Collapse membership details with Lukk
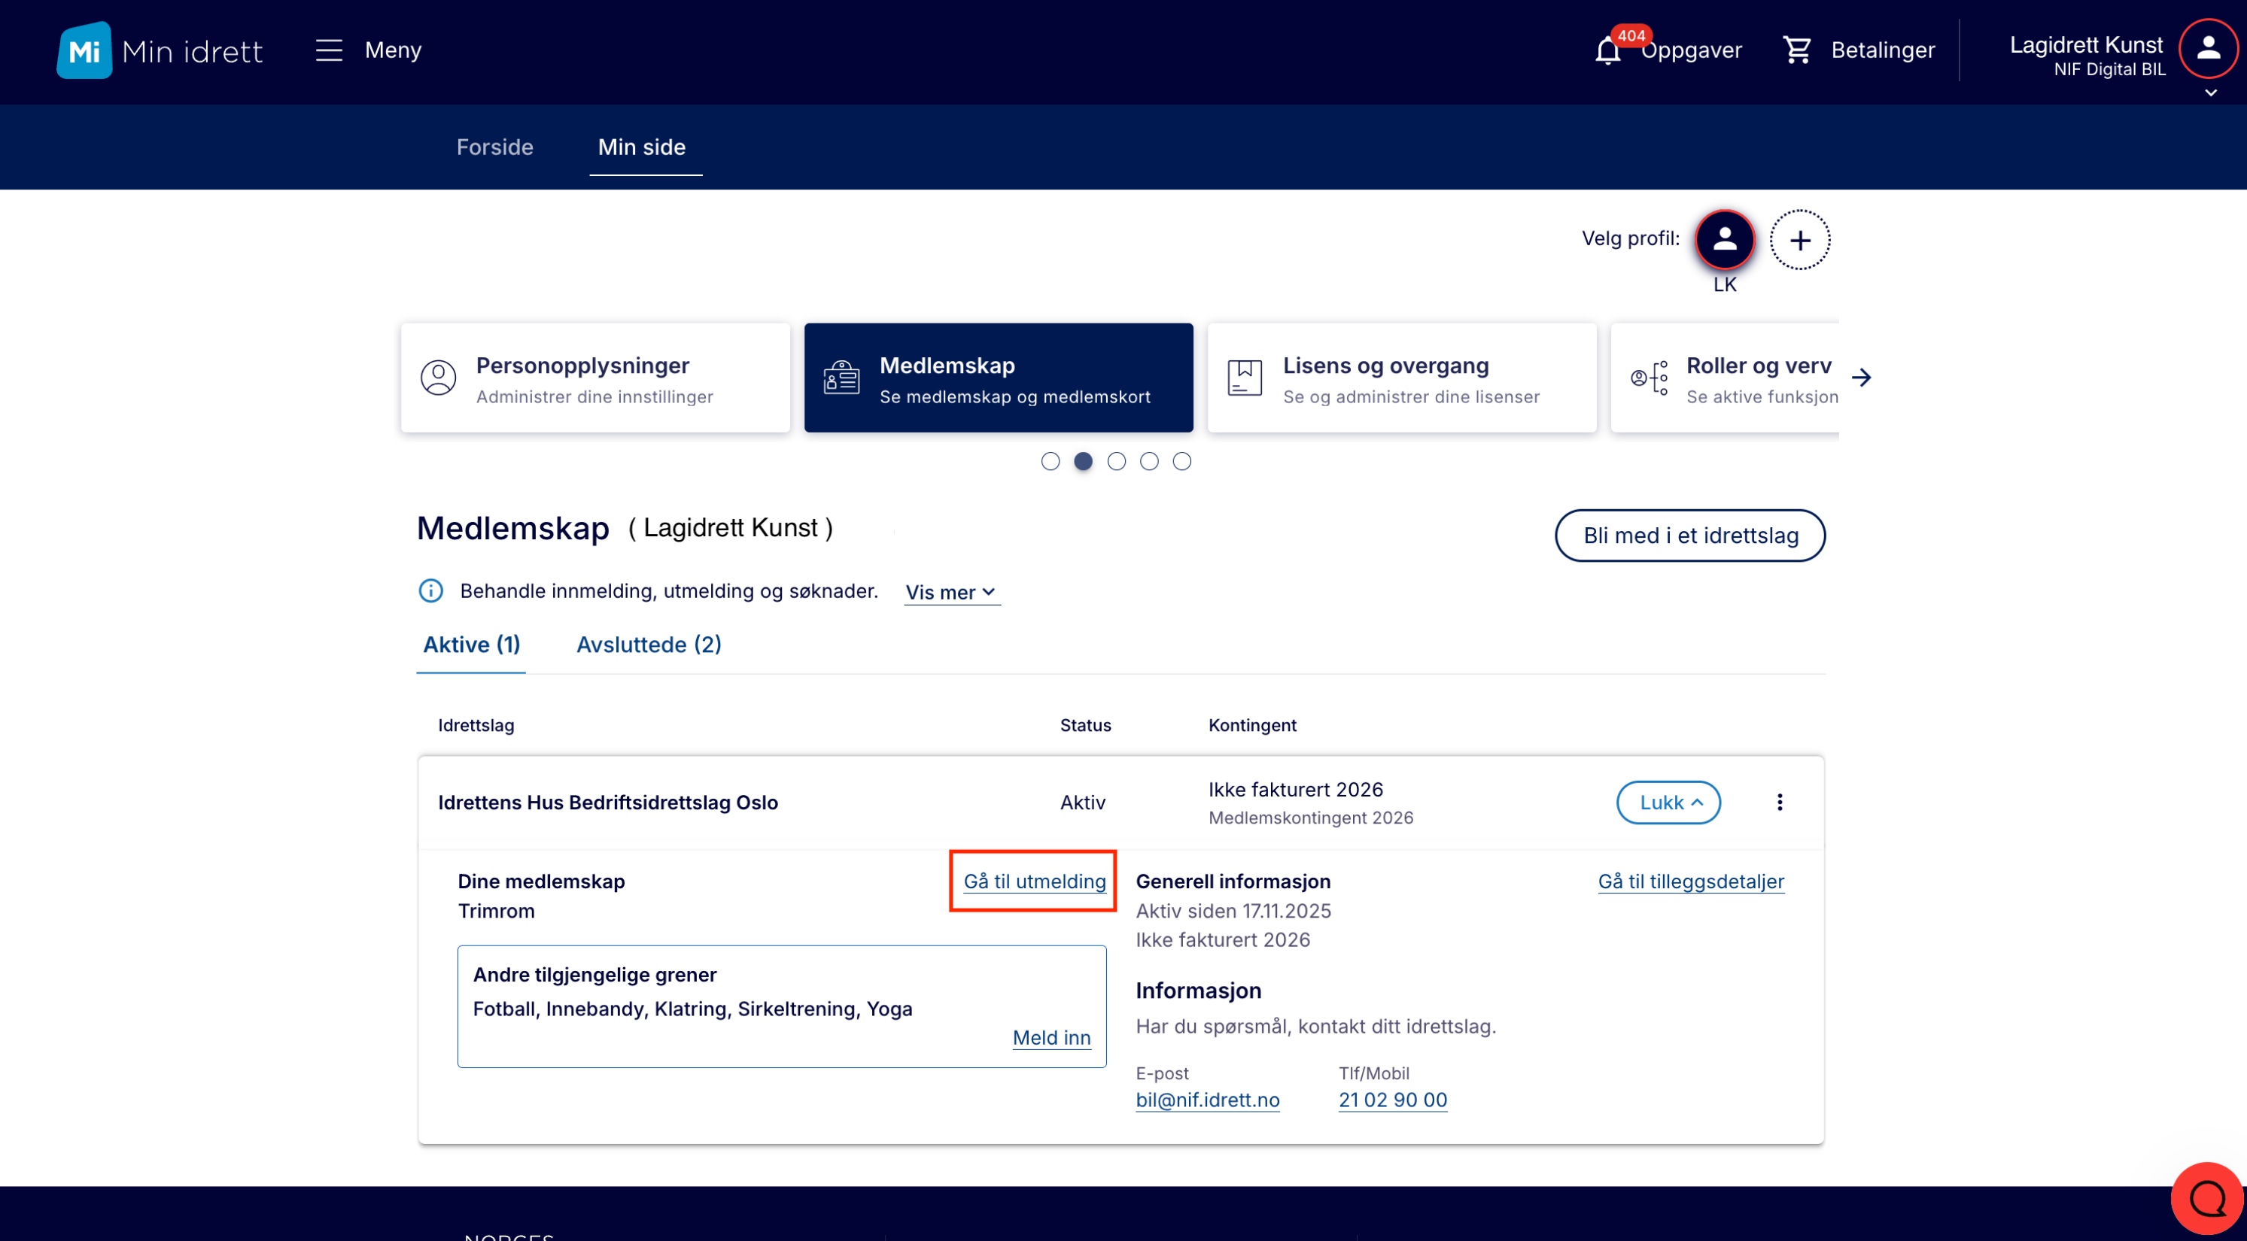The height and width of the screenshot is (1241, 2247). [1668, 803]
